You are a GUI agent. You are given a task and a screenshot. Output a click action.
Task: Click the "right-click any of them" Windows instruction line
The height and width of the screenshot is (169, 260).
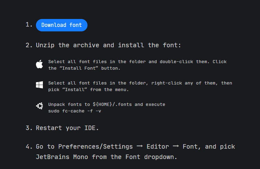[x=140, y=83]
